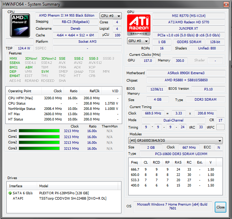232x219 pixels.
Task: Select the CPU Status row
Action: click(64, 103)
